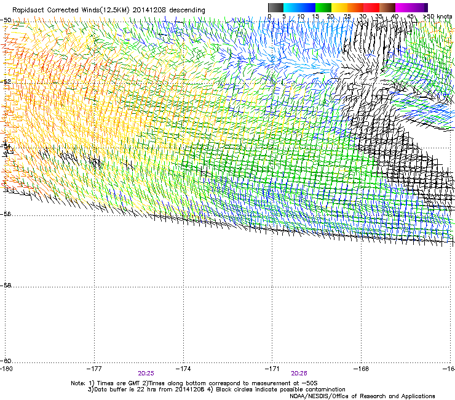Click the '-180' longitude label
The width and height of the screenshot is (455, 400).
pyautogui.click(x=6, y=369)
